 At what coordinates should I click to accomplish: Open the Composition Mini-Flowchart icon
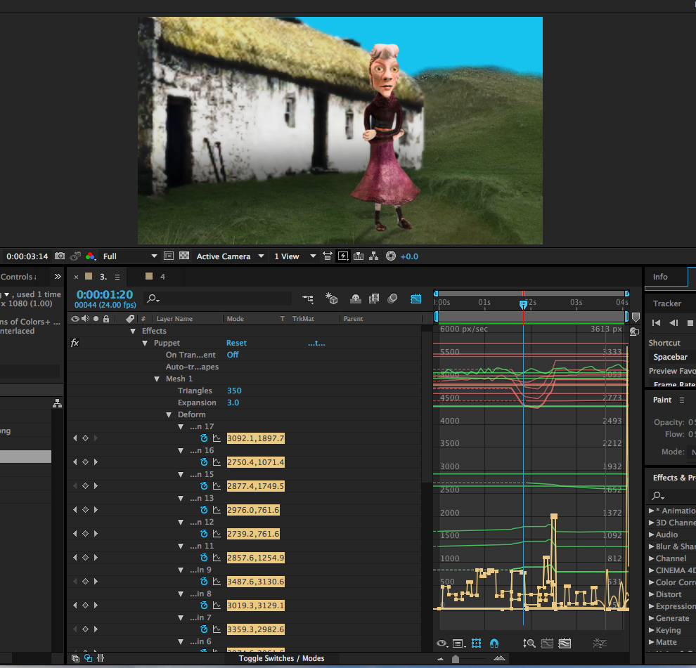pyautogui.click(x=308, y=299)
